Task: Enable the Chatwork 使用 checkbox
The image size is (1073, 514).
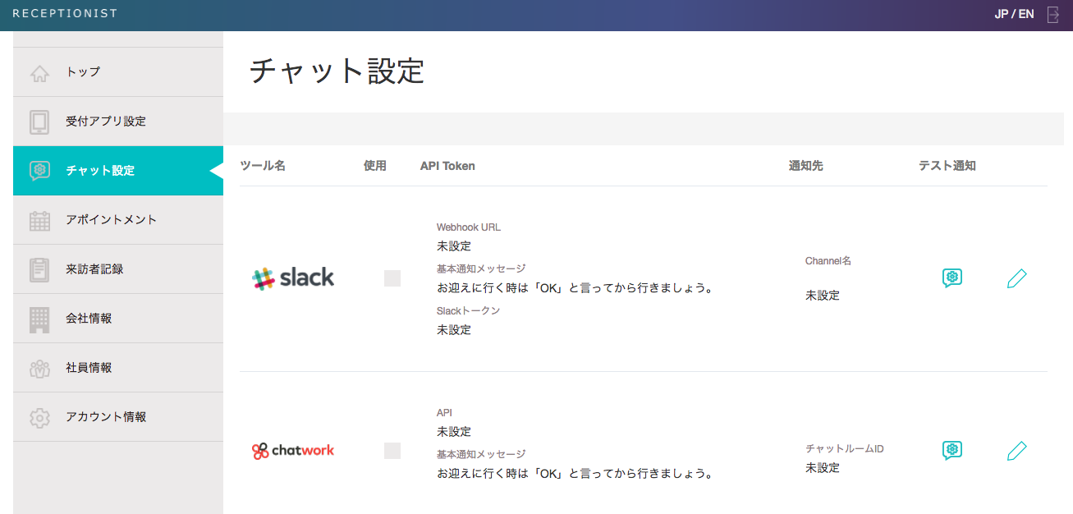Action: click(x=392, y=451)
